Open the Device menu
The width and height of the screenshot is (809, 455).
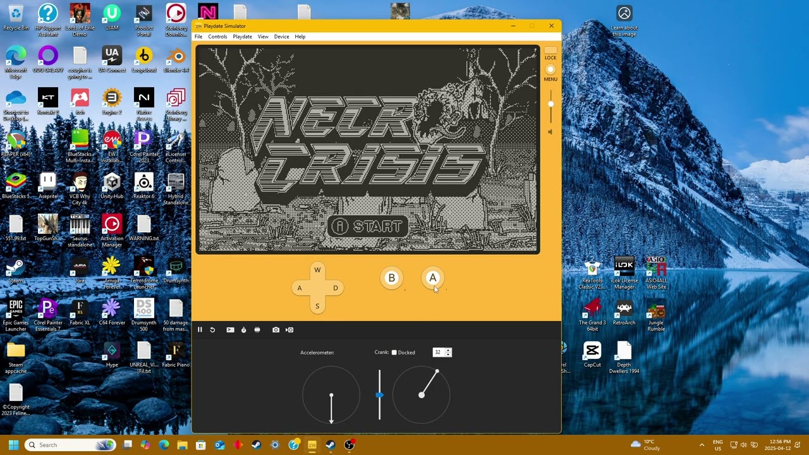point(281,37)
